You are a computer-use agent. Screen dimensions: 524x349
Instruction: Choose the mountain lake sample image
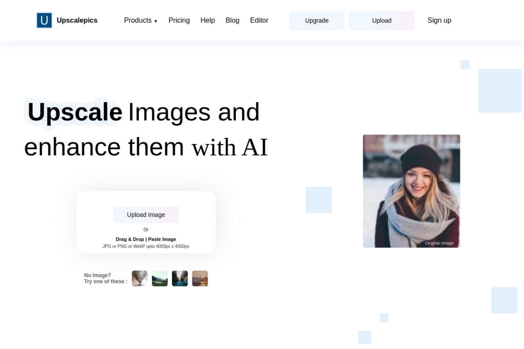(160, 279)
